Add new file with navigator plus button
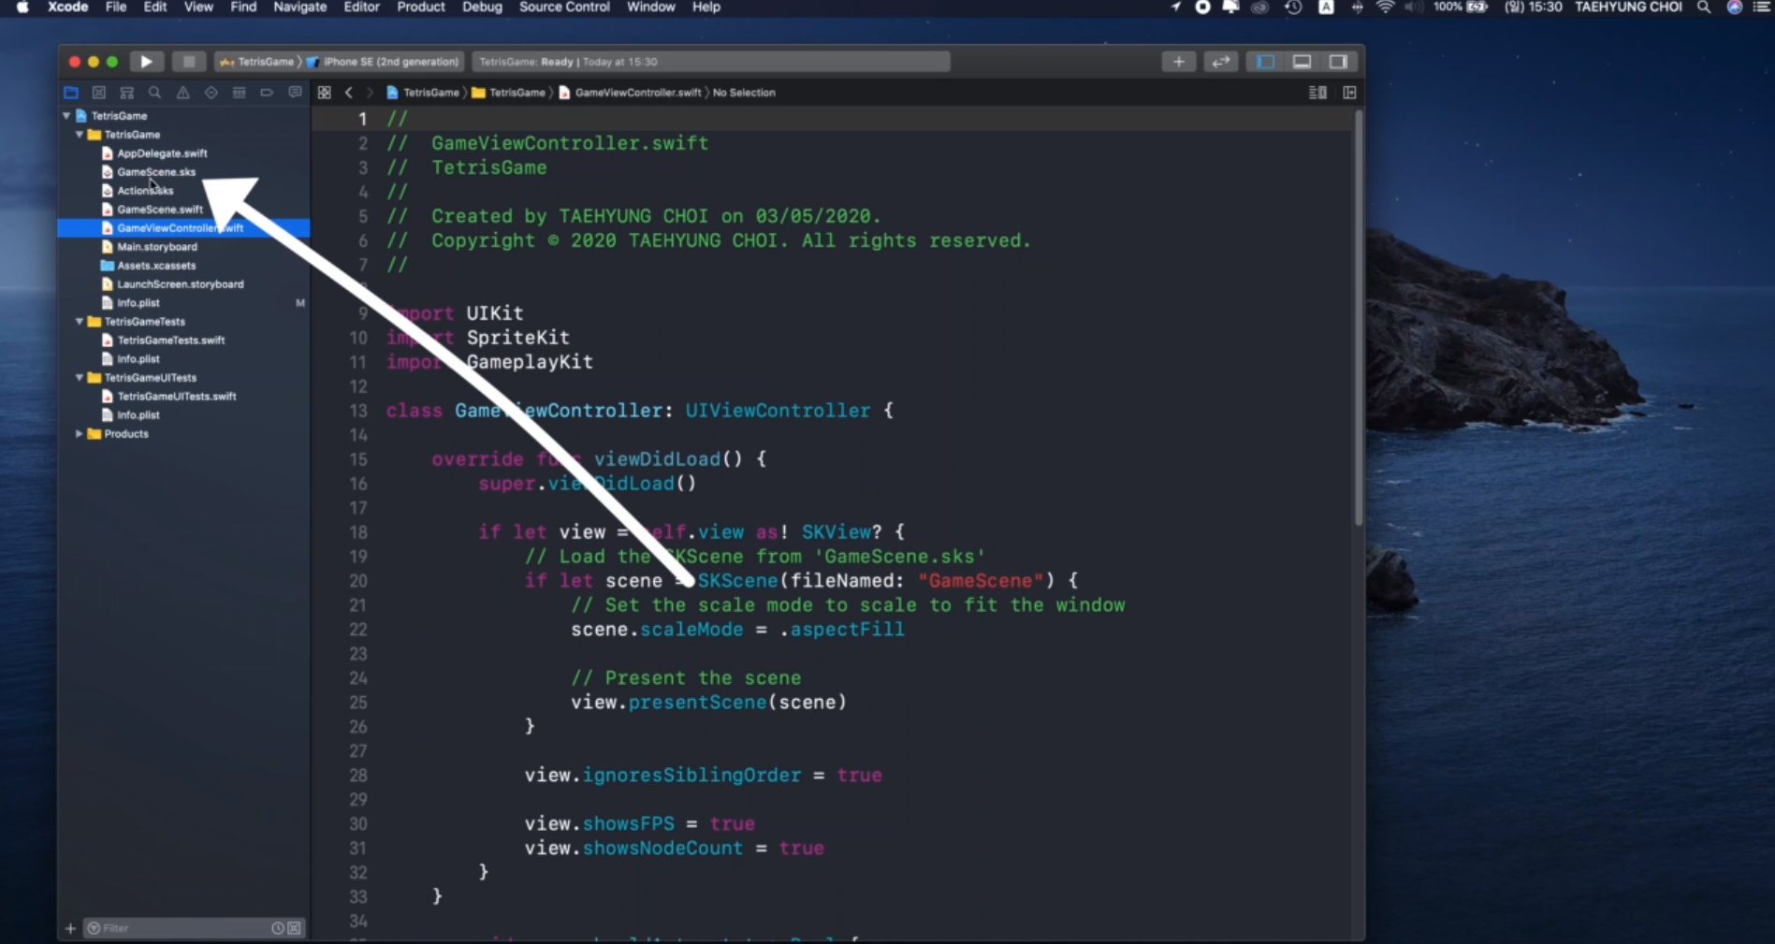The height and width of the screenshot is (944, 1775). [x=70, y=928]
